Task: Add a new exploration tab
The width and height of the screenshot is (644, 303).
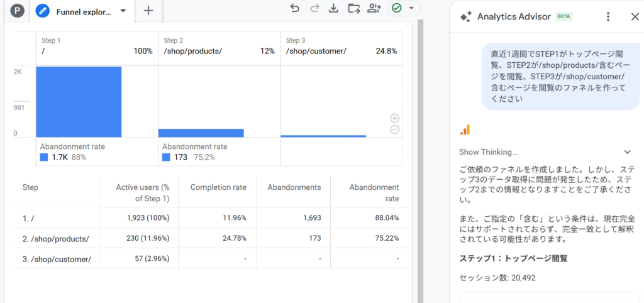Action: click(x=148, y=11)
